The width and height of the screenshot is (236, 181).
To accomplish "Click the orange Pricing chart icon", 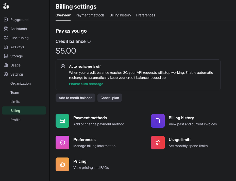I will coord(62,164).
